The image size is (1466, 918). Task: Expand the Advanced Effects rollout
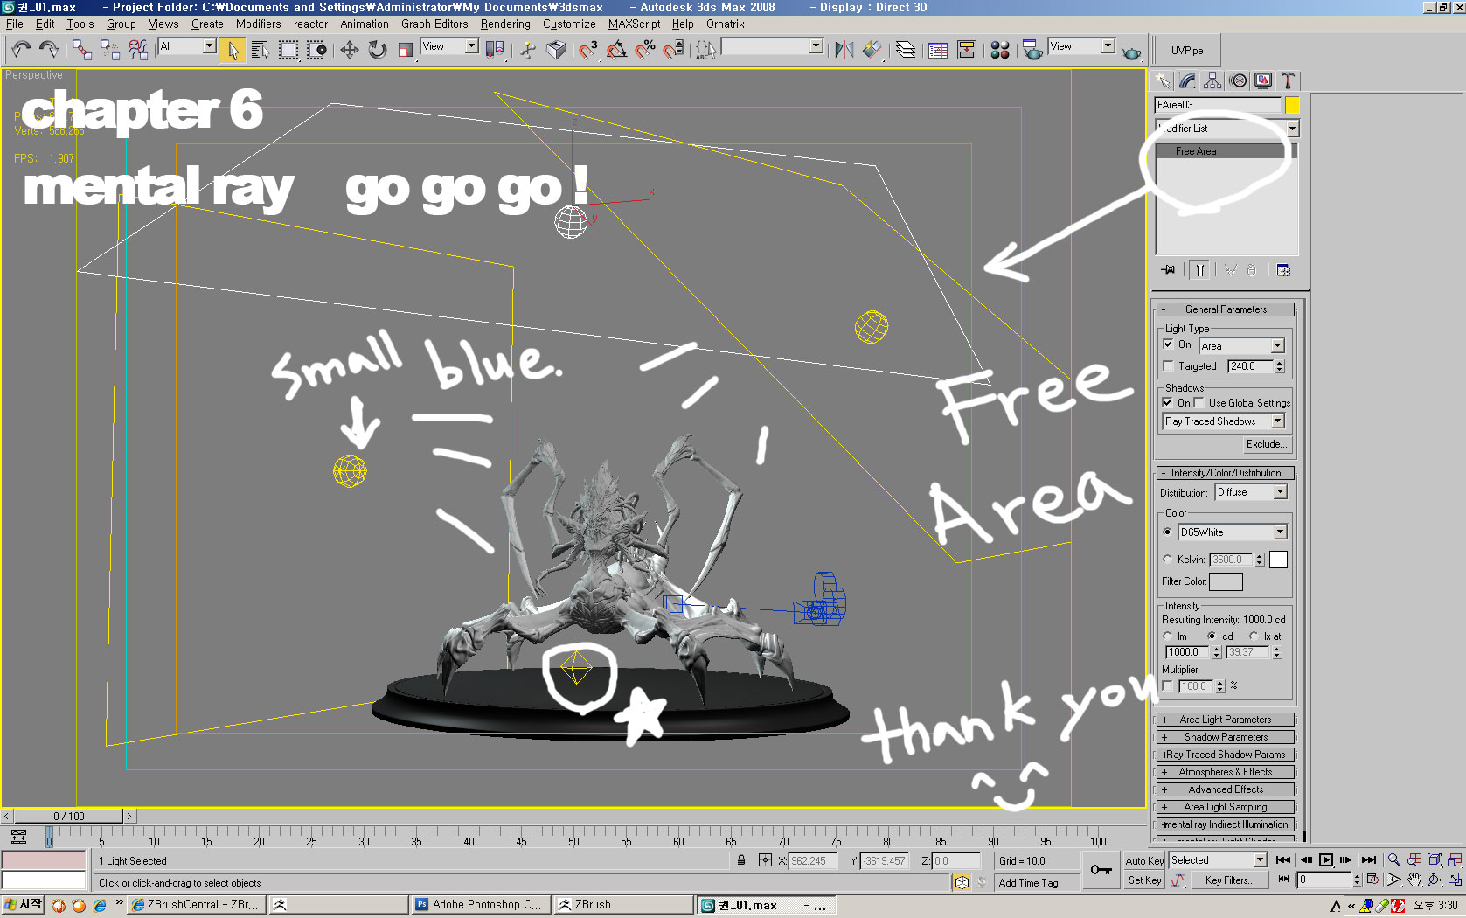[1225, 789]
